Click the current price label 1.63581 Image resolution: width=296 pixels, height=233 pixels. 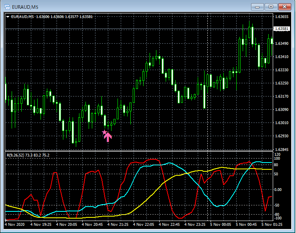click(x=282, y=29)
